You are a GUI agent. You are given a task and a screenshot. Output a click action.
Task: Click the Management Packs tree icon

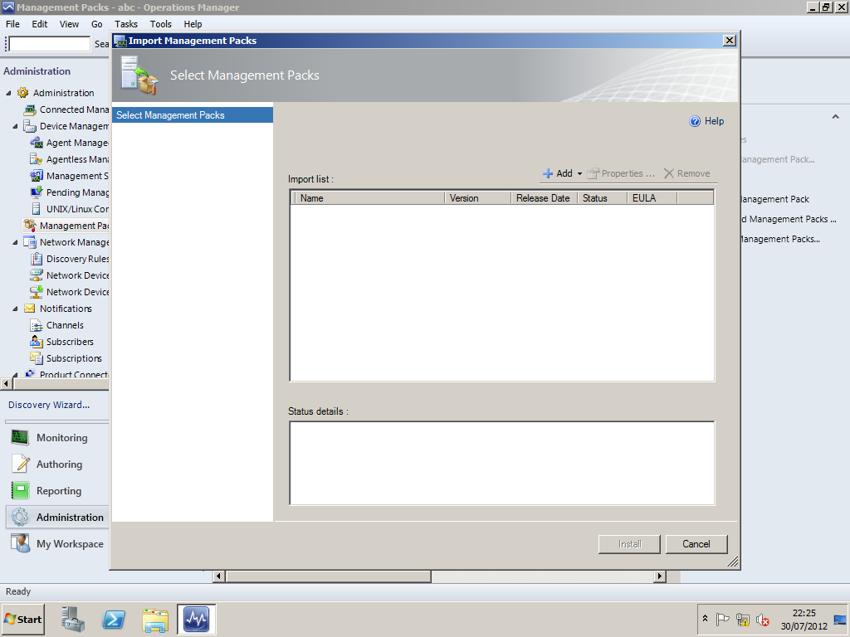click(x=30, y=226)
